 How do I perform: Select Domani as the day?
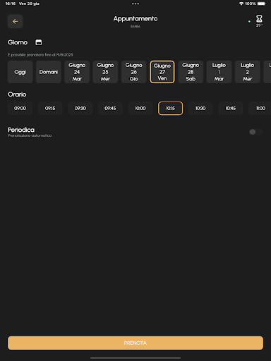point(49,72)
